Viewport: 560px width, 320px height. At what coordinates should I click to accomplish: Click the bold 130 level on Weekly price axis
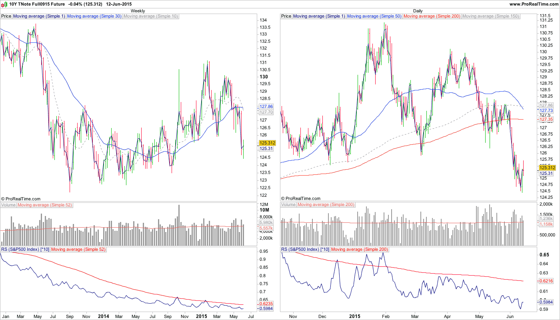click(x=264, y=77)
